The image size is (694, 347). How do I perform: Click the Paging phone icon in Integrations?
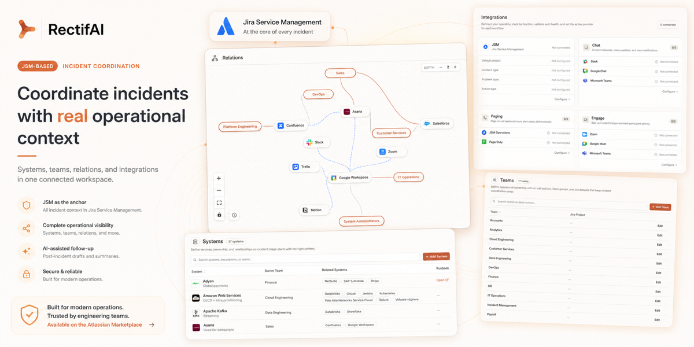pyautogui.click(x=485, y=117)
